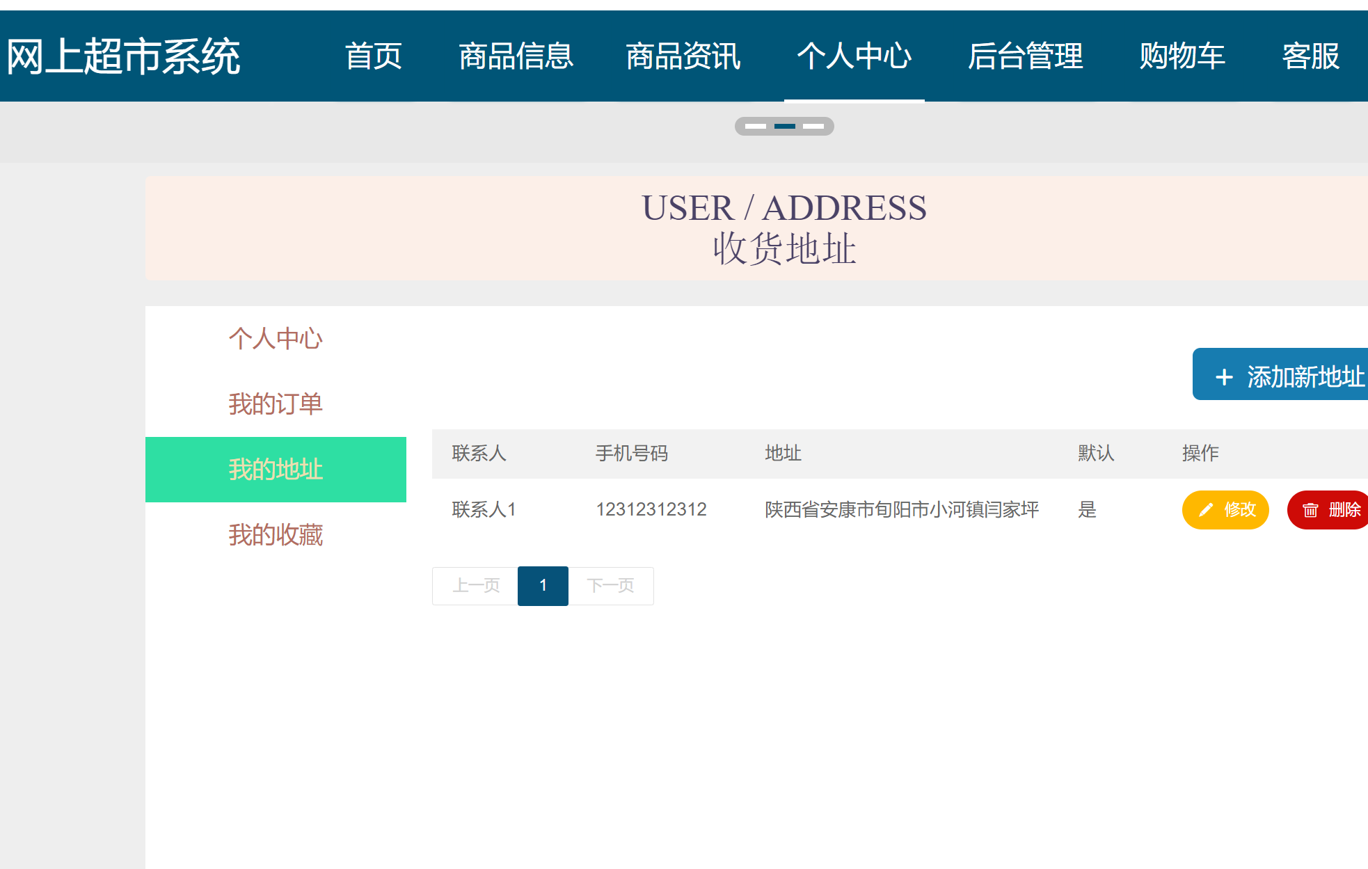Click the red 删除 button

pyautogui.click(x=1331, y=510)
